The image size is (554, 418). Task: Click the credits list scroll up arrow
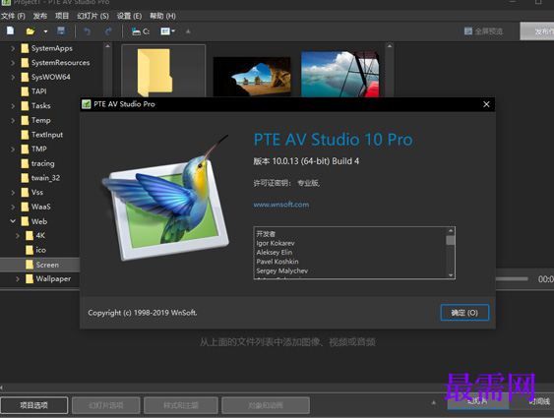coord(450,230)
